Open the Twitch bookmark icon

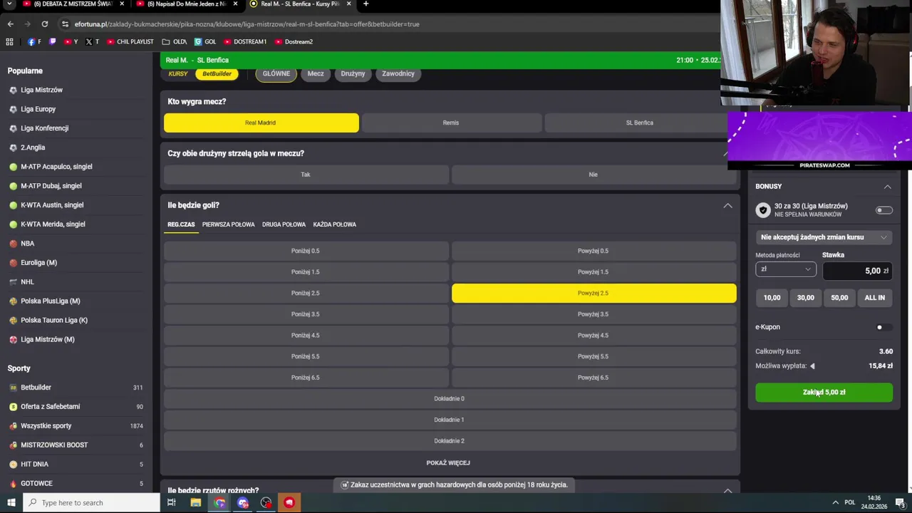[53, 42]
